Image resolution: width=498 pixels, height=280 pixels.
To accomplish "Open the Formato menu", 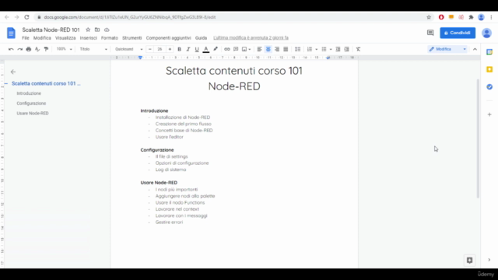I will click(x=110, y=38).
